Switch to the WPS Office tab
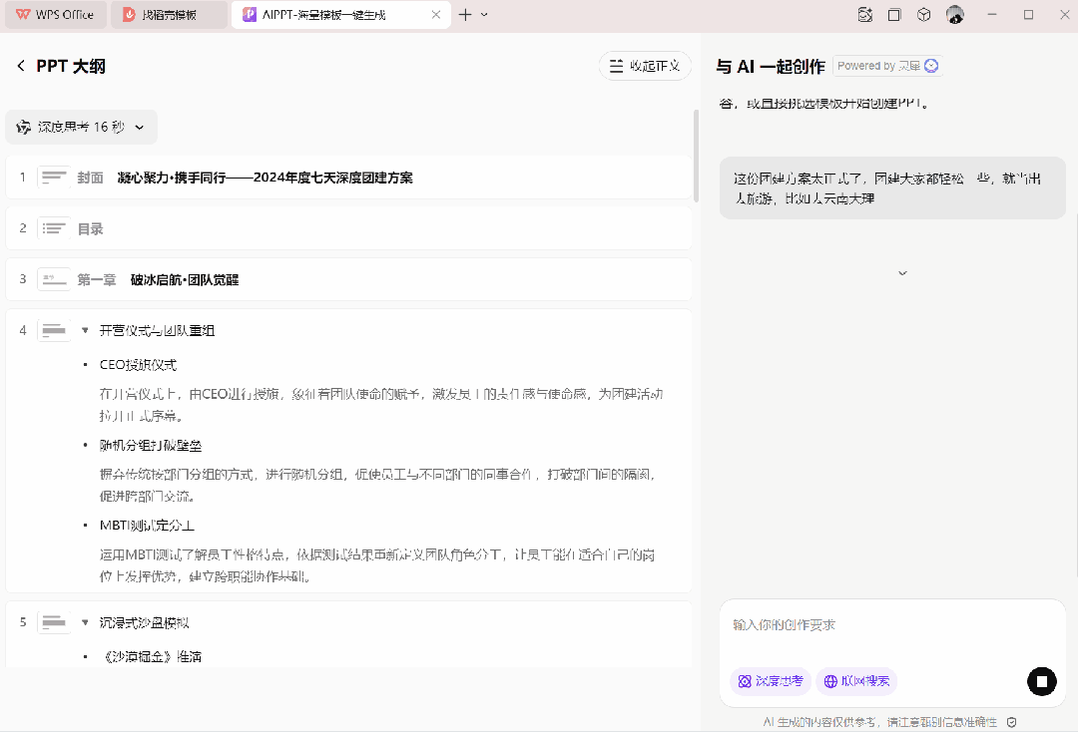This screenshot has width=1078, height=732. click(55, 15)
